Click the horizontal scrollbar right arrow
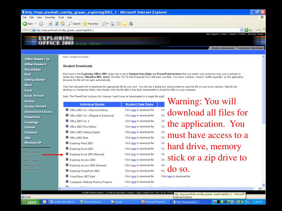The image size is (282, 211). pyautogui.click(x=260, y=188)
